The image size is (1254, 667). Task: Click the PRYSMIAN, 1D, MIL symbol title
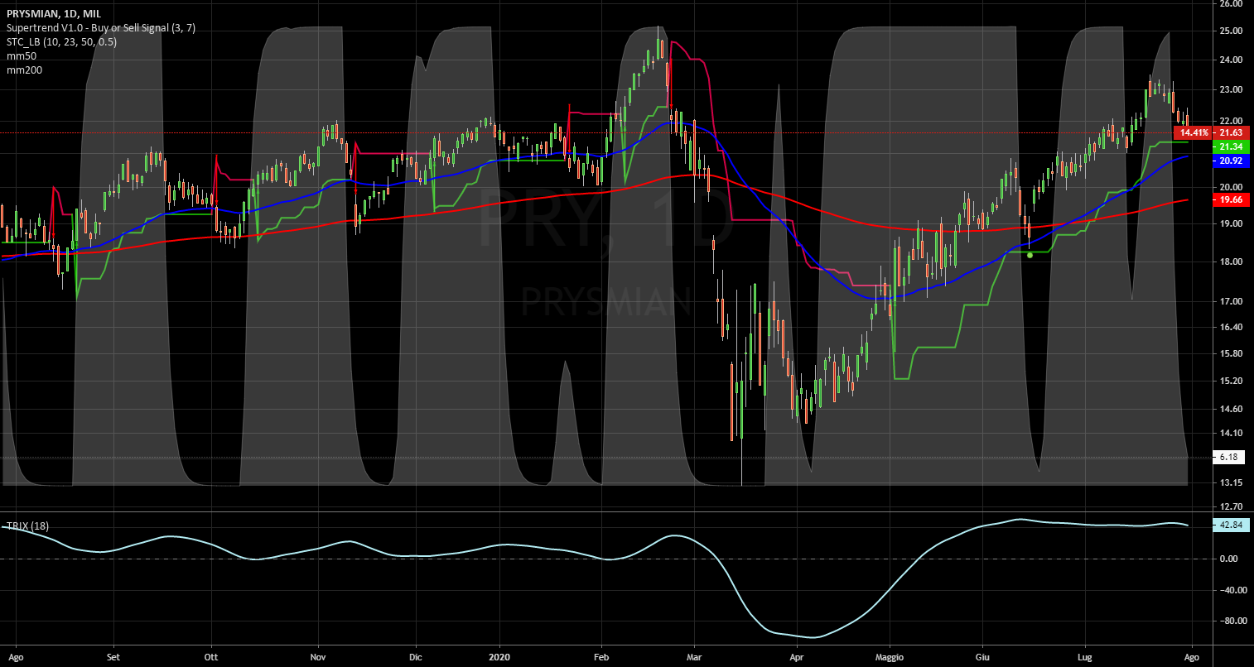tap(54, 13)
